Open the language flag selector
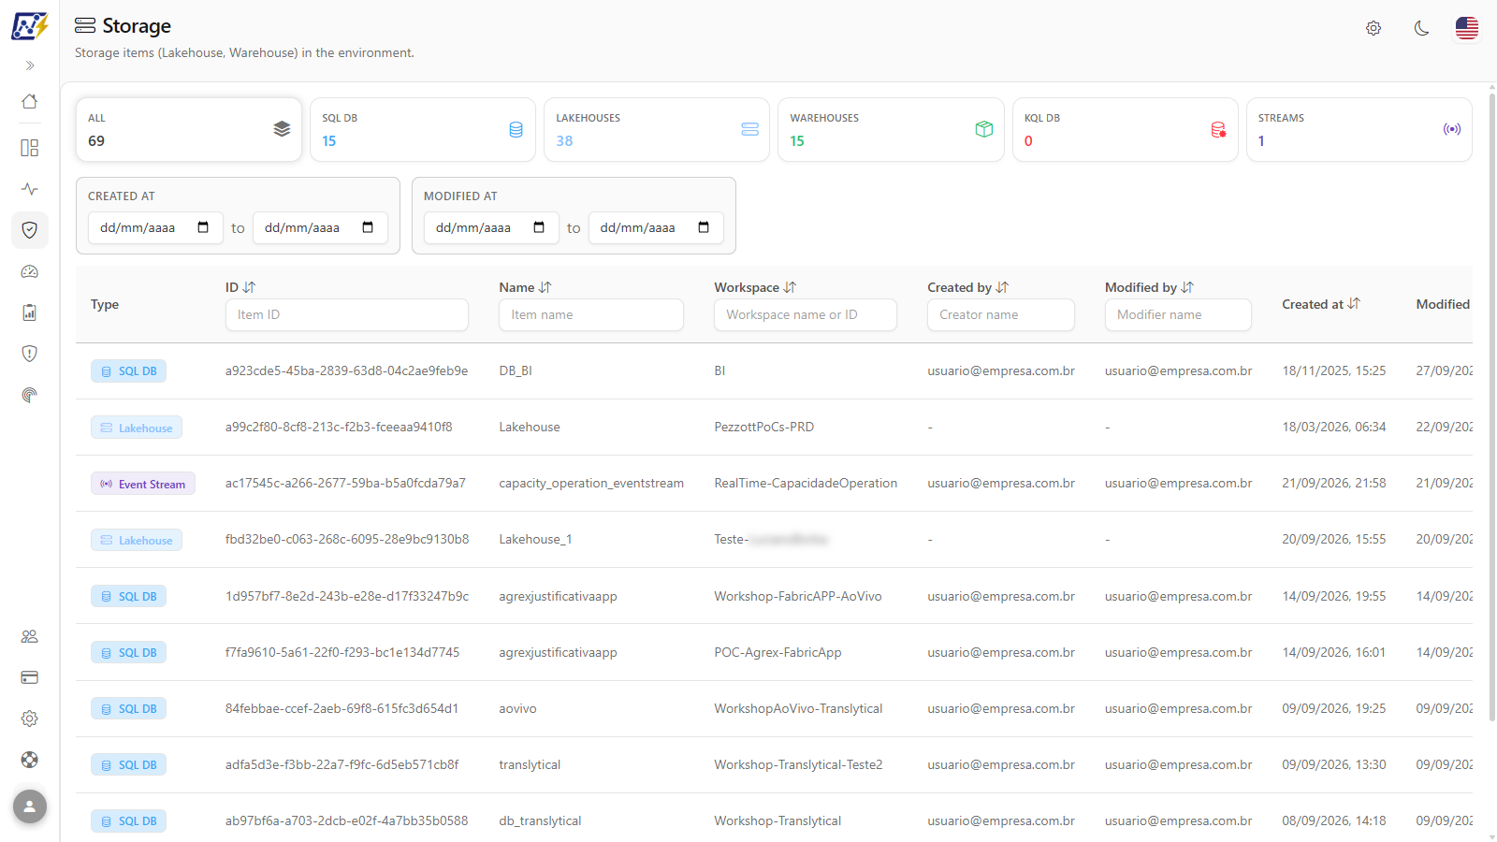 [x=1467, y=28]
